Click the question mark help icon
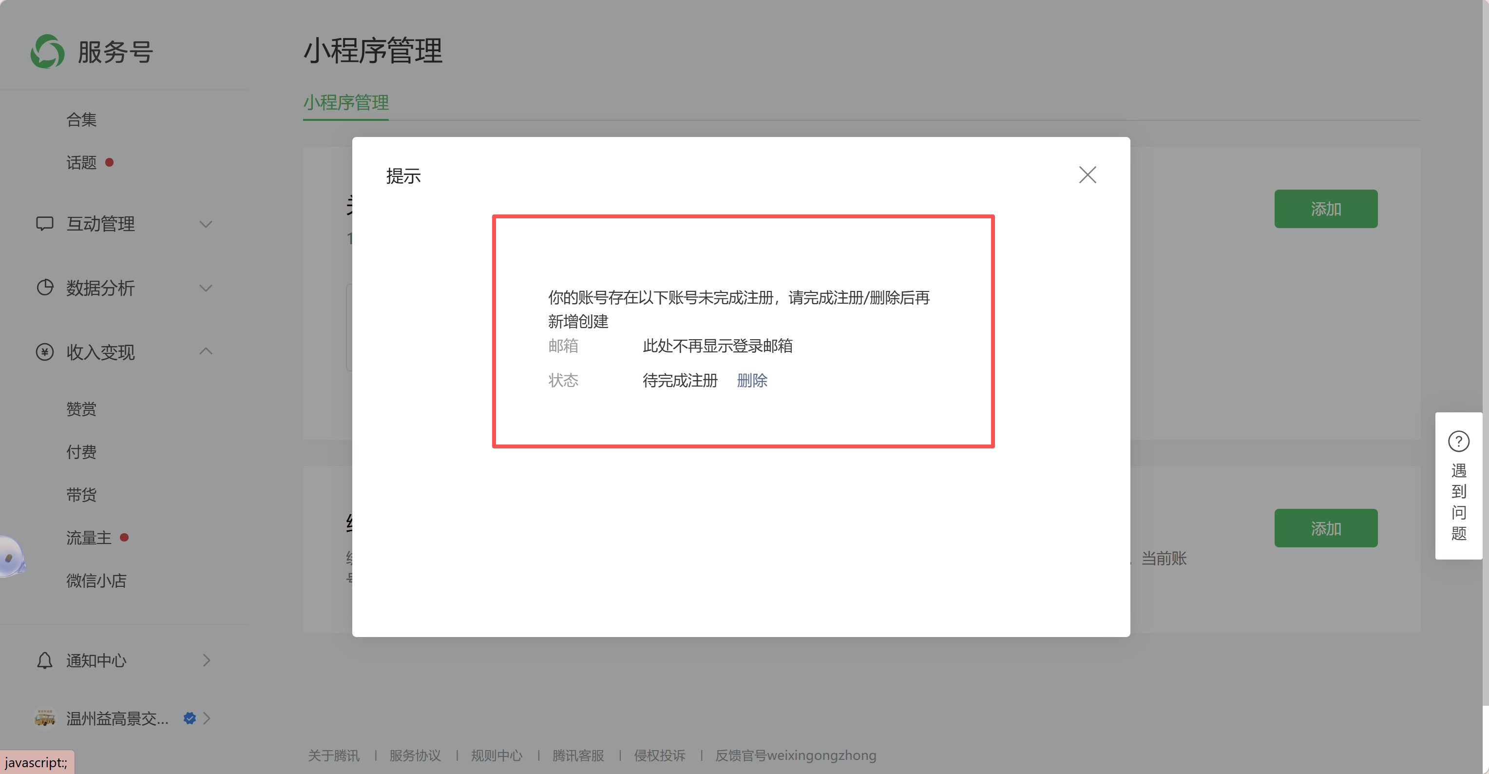Viewport: 1489px width, 774px height. [1458, 442]
